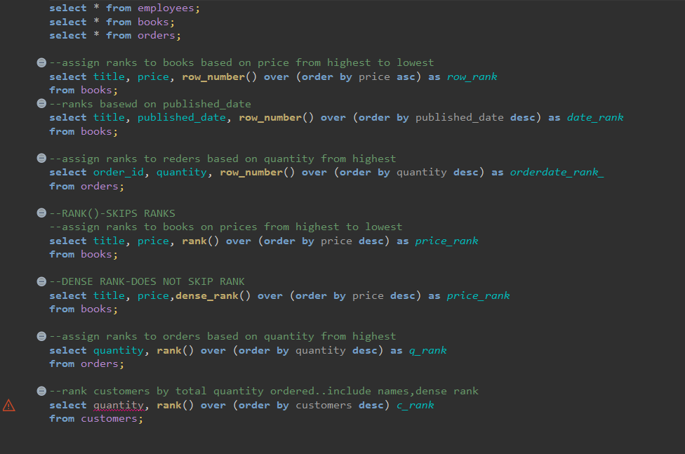The width and height of the screenshot is (685, 454).
Task: Click the 'c_rank' alias
Action: tap(415, 406)
